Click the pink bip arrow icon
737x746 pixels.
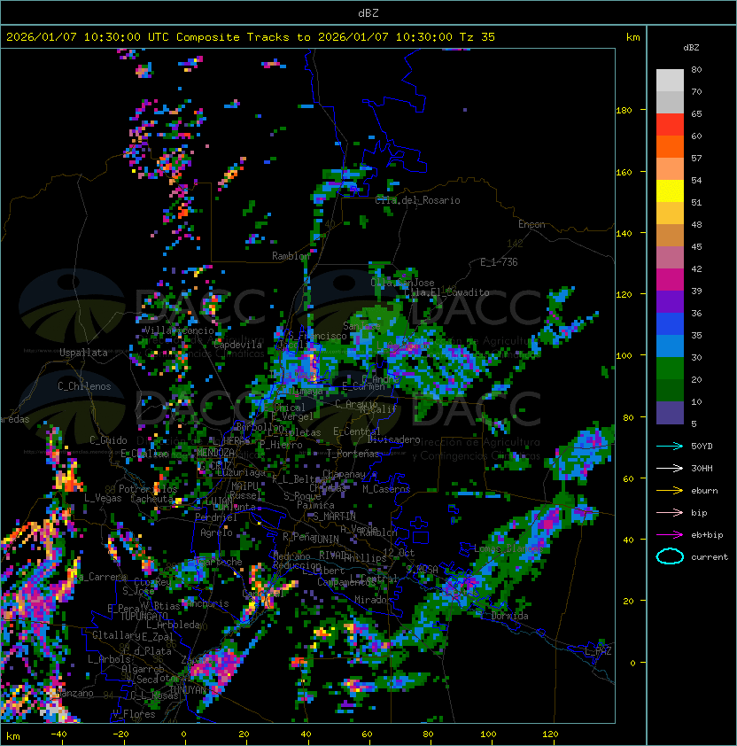click(x=670, y=512)
